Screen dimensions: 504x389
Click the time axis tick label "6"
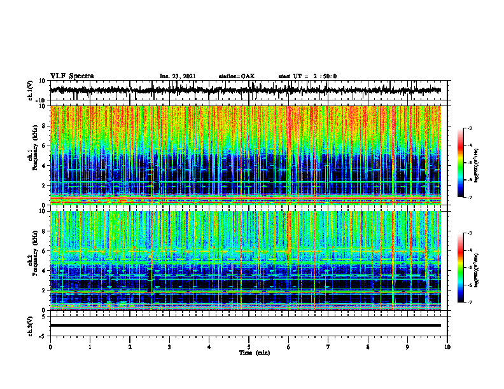tap(289, 347)
